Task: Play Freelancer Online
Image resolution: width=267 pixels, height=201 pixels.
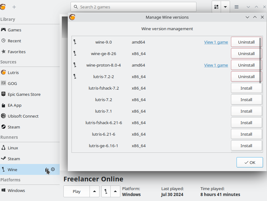Action: (77, 191)
